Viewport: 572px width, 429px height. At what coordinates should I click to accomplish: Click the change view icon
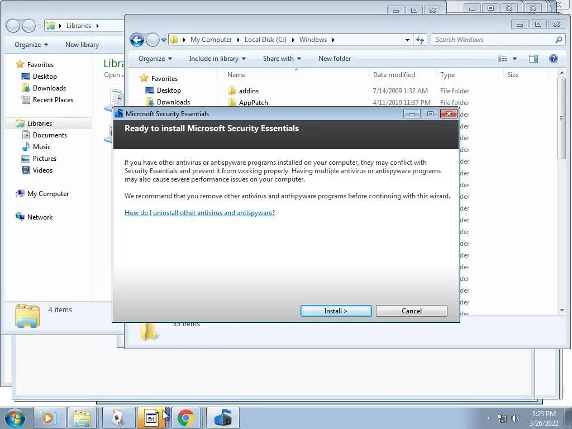(502, 58)
